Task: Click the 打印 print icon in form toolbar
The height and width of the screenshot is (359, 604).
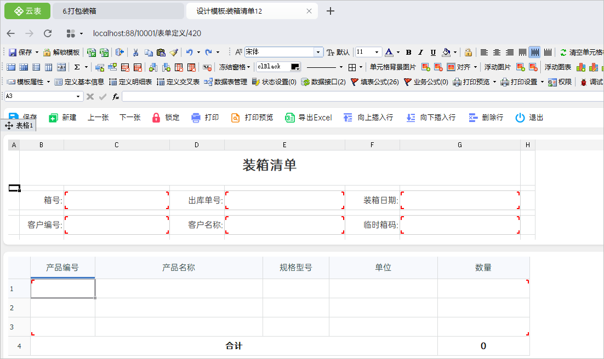Action: click(x=196, y=118)
